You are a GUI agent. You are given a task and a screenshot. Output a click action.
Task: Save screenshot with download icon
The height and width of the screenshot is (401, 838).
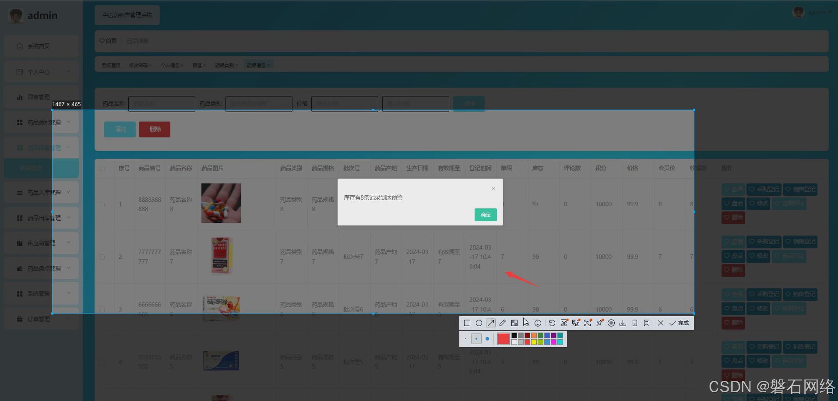623,323
